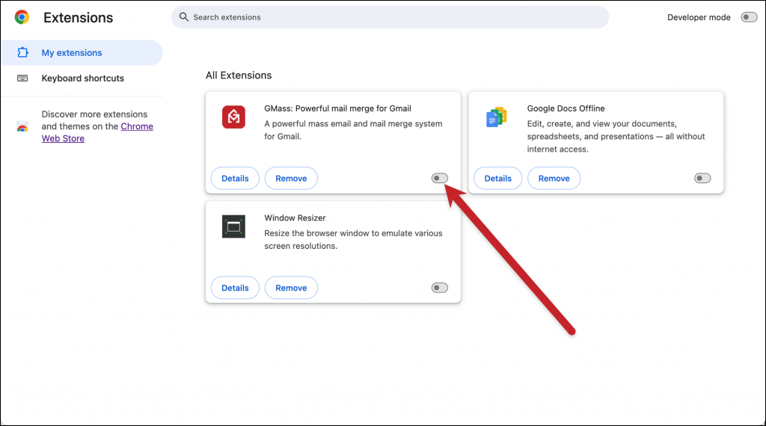The height and width of the screenshot is (426, 766).
Task: Enable the Google Docs Offline toggle
Action: [702, 179]
